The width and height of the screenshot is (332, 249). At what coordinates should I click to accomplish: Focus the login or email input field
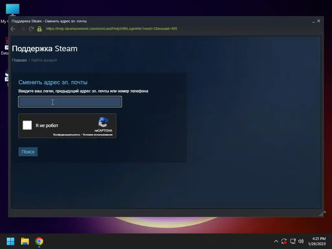(70, 101)
